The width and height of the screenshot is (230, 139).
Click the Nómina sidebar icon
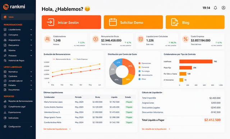[x=5, y=51]
